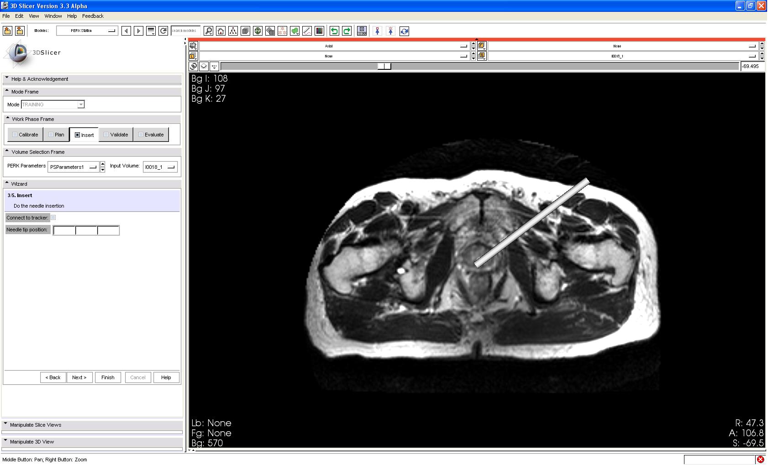Open the screen layout chooser icon
The image size is (768, 465).
(362, 31)
